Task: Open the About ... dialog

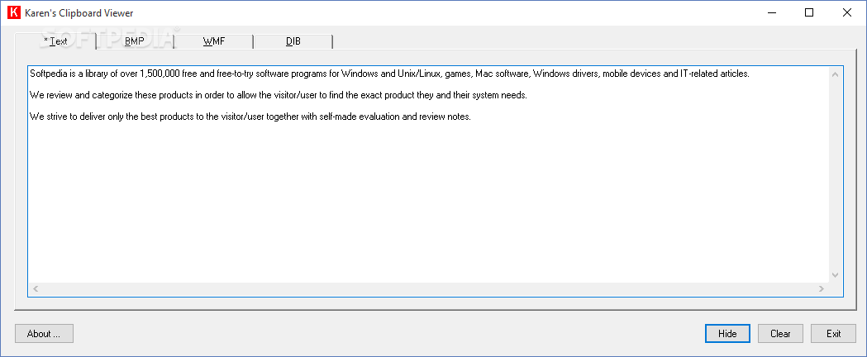Action: click(x=44, y=333)
